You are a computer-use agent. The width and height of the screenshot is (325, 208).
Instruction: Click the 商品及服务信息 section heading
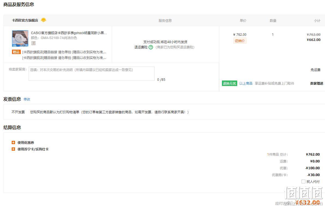click(x=19, y=4)
